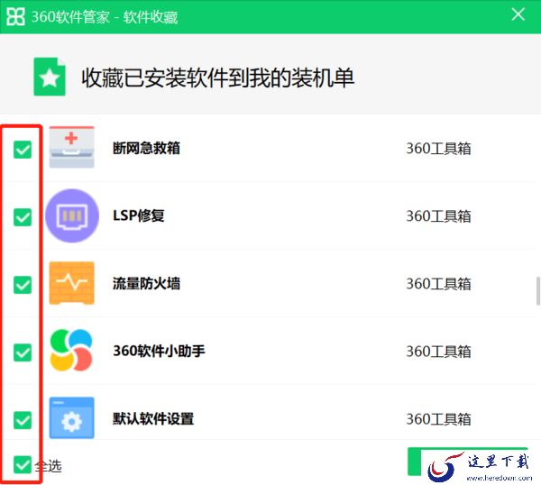
Task: Click the LSP修复 purple network port icon
Action: coord(72,215)
